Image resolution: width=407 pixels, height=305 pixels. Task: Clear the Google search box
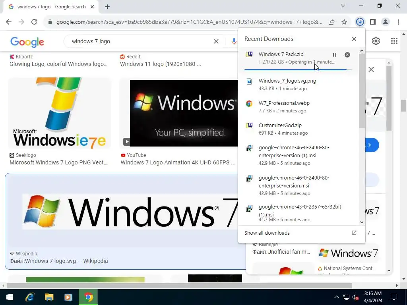(x=216, y=41)
